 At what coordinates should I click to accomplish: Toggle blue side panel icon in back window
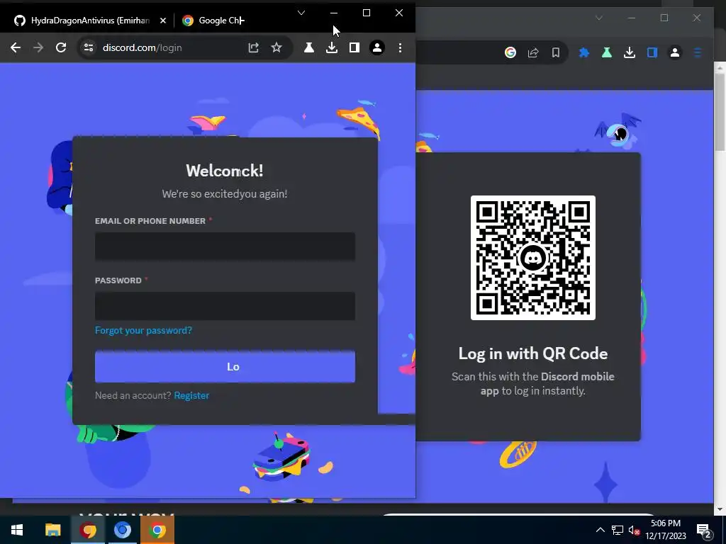click(652, 52)
